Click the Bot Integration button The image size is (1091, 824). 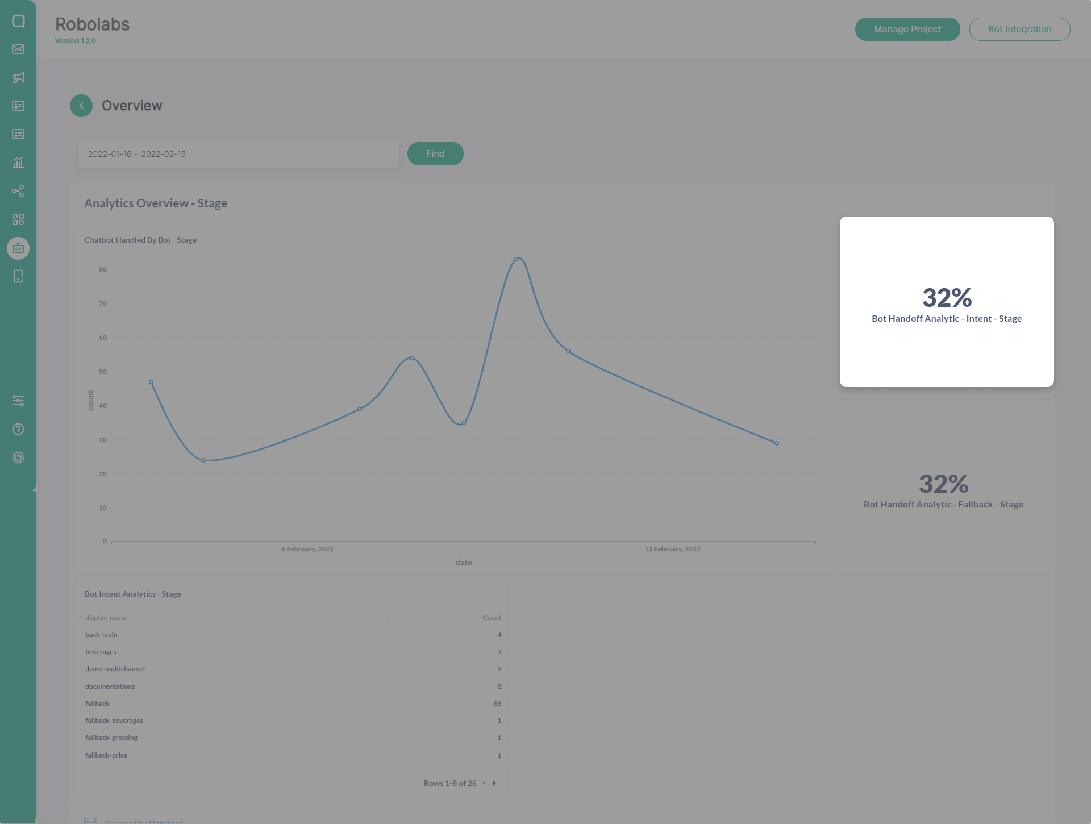[x=1019, y=30]
